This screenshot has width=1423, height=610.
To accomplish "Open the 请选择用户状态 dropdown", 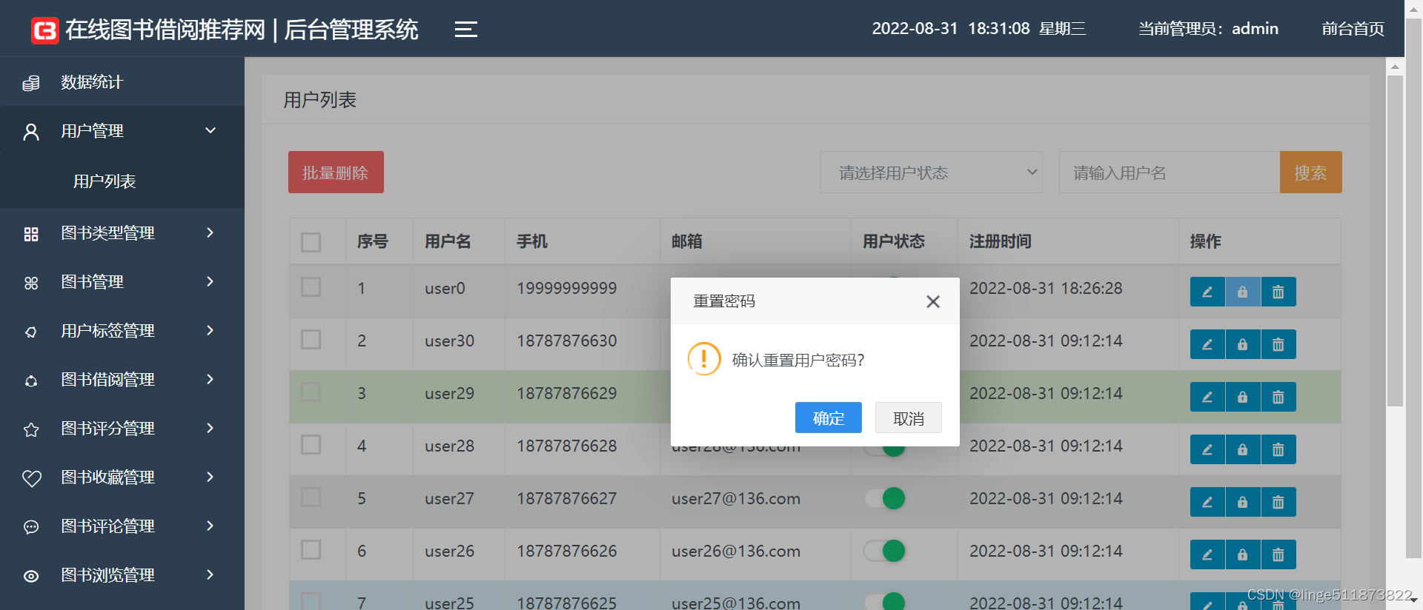I will pyautogui.click(x=932, y=172).
